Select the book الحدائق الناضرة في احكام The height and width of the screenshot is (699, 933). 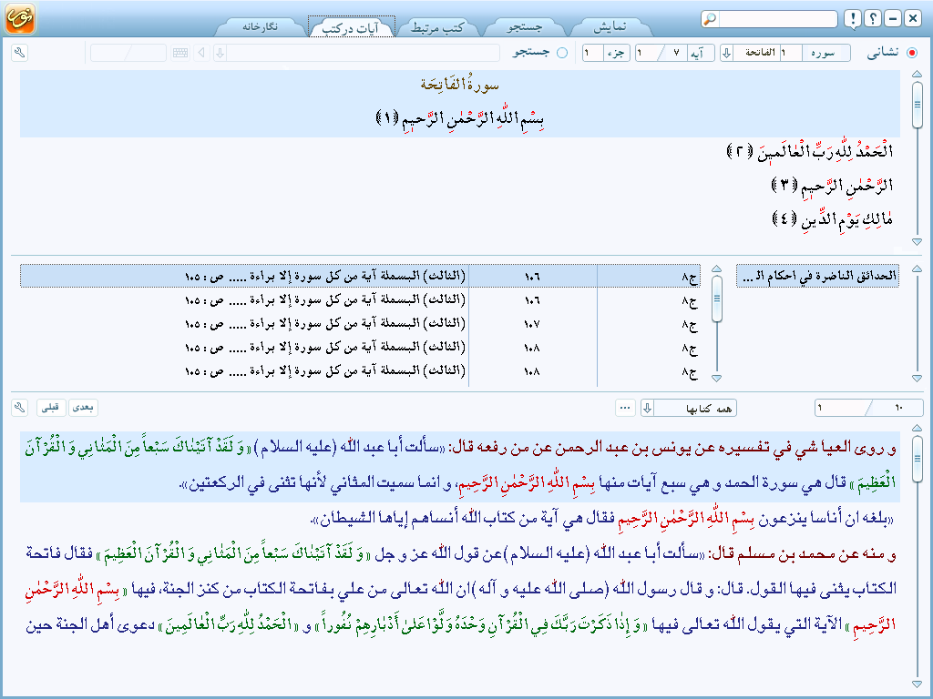point(817,276)
